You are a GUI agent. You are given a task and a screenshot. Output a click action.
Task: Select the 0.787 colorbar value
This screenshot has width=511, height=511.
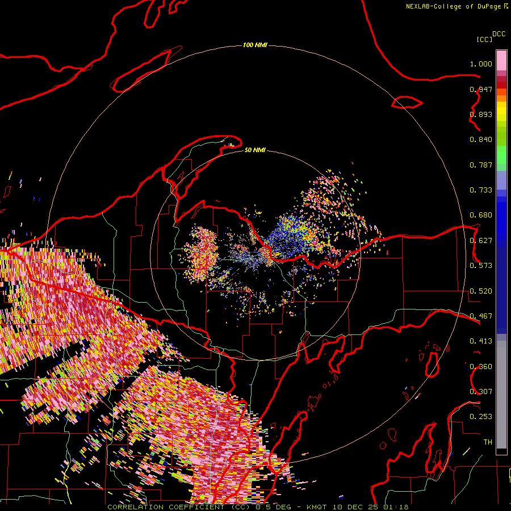[x=481, y=165]
